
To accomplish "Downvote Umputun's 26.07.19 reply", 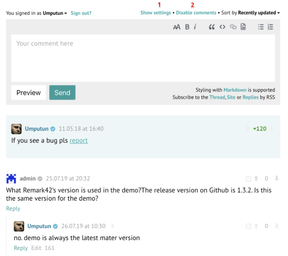I will tap(277, 226).
